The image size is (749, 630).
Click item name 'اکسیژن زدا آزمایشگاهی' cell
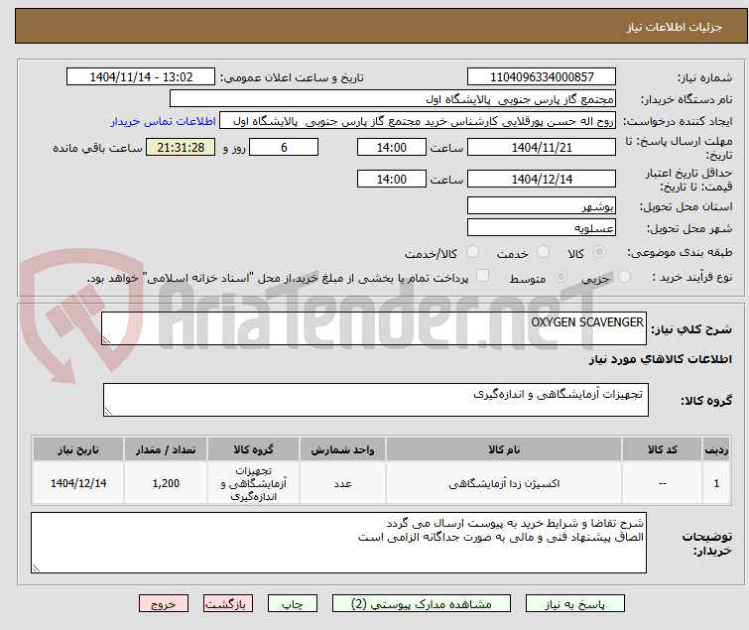coord(504,483)
